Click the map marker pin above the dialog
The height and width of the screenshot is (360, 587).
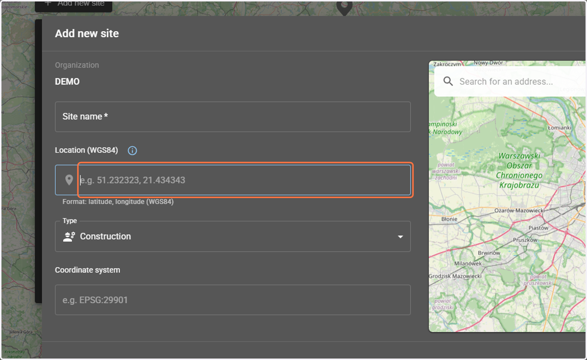point(344,7)
